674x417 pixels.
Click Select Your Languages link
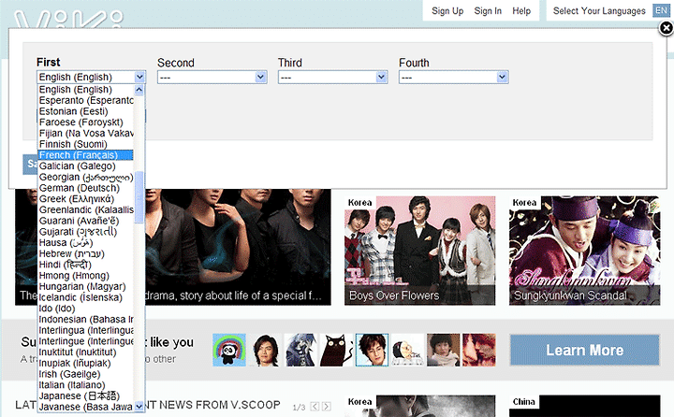tap(599, 10)
